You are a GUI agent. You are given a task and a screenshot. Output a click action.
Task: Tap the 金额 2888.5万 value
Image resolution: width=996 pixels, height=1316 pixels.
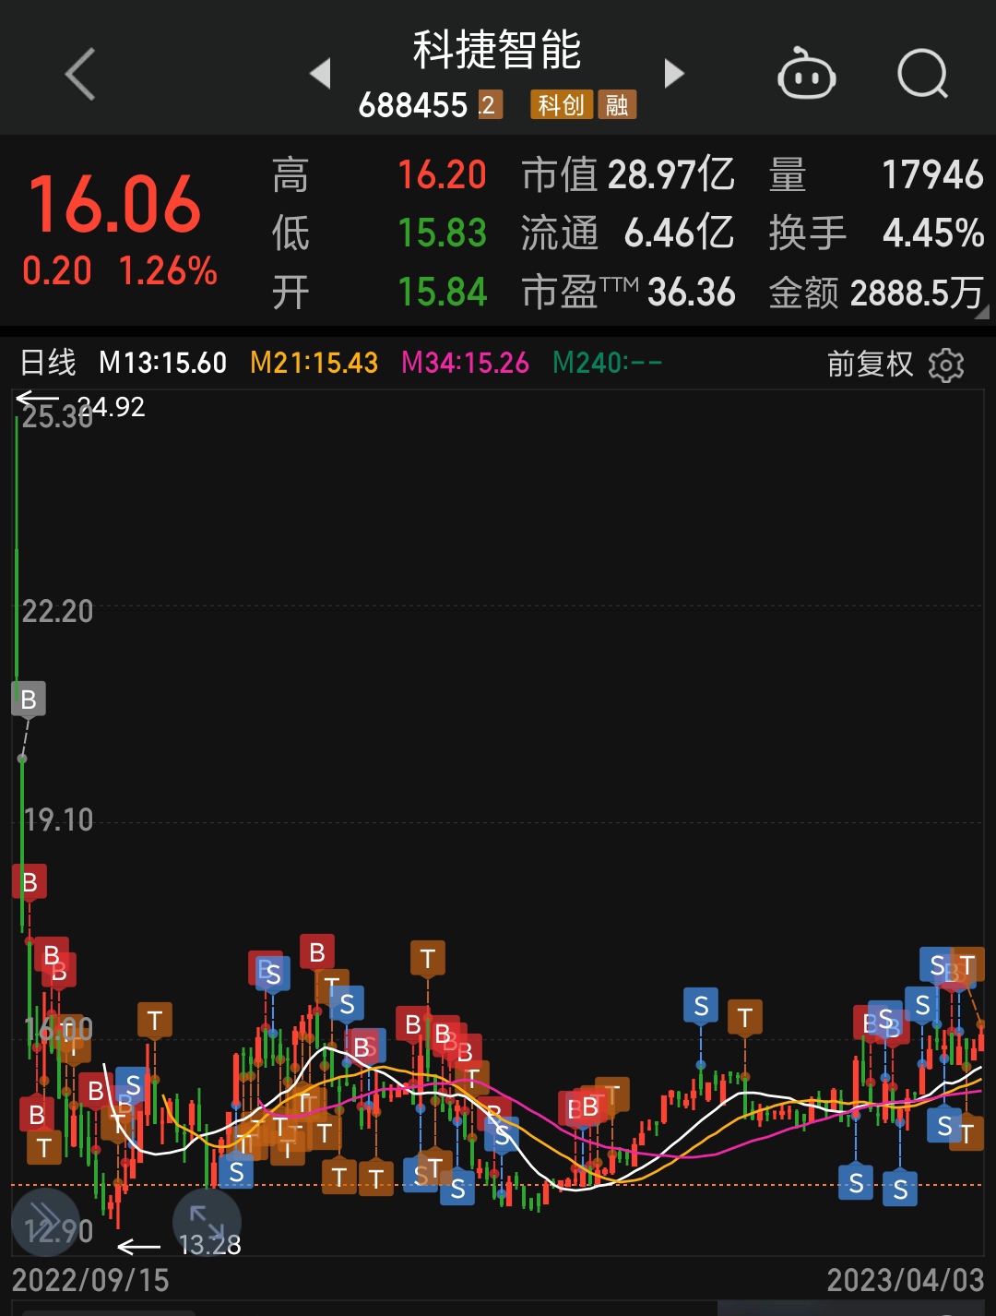(x=876, y=293)
